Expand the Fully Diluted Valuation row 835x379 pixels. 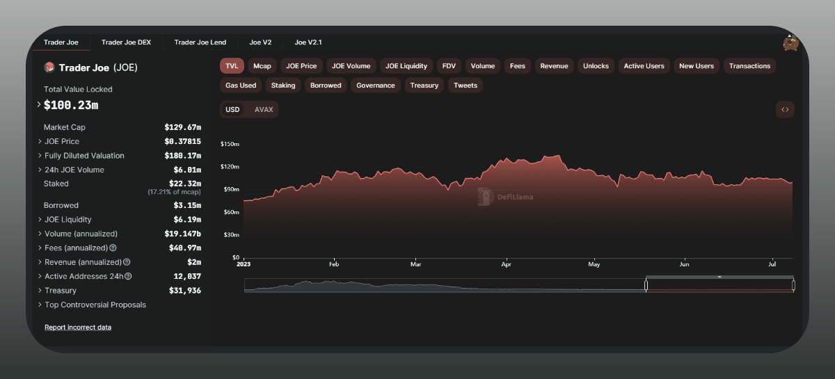coord(39,156)
